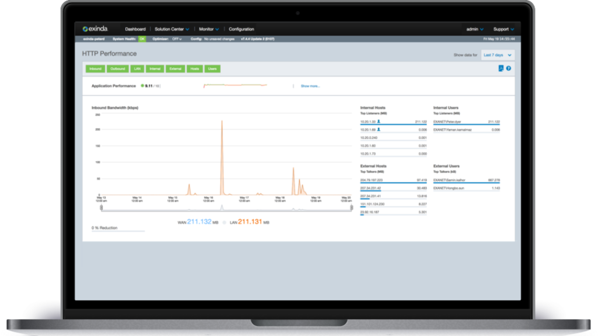Click the Internal Users section heading
598x336 pixels.
(446, 108)
